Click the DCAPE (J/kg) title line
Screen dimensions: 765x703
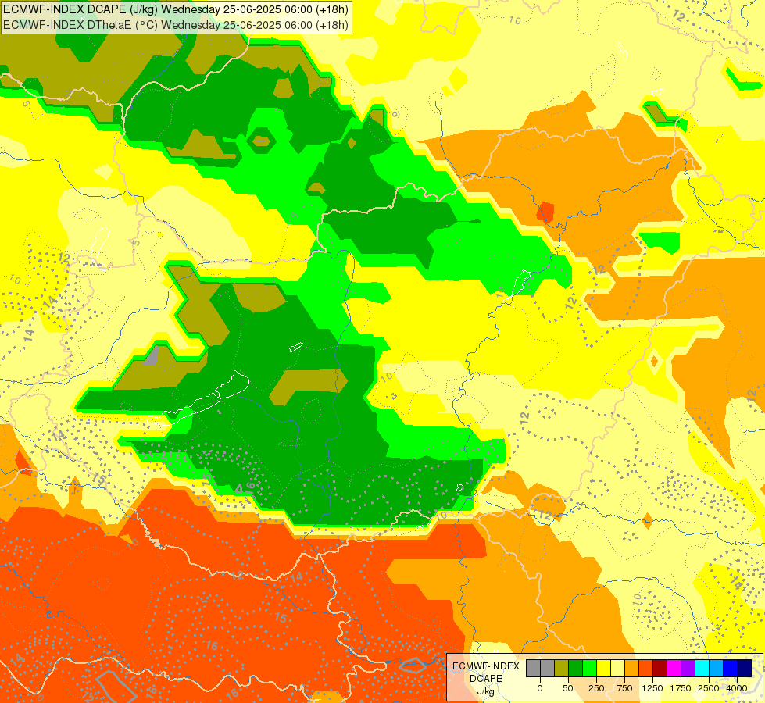(176, 9)
